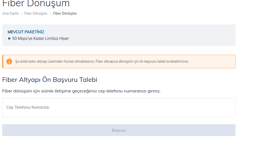Click the Fiber Altyapı Ön Başvuru Talebi heading
The image size is (272, 145).
point(50,80)
